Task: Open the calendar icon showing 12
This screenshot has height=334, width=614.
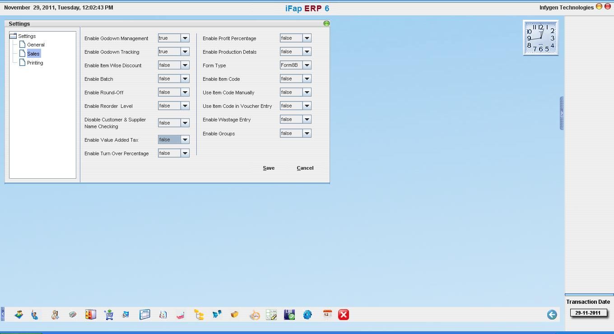Action: pos(327,315)
